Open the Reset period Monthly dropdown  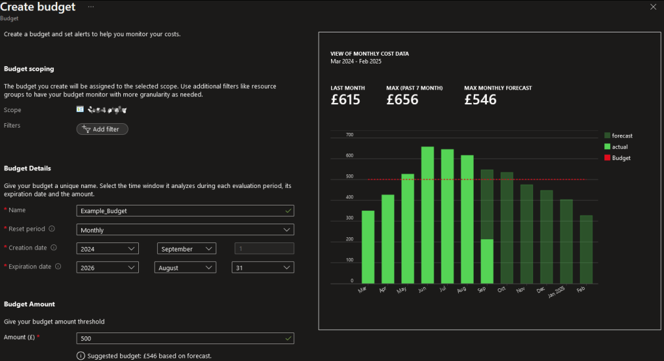(185, 229)
